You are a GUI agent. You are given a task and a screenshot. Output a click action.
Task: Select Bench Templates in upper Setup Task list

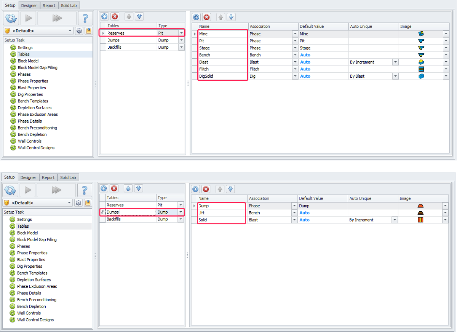(33, 101)
